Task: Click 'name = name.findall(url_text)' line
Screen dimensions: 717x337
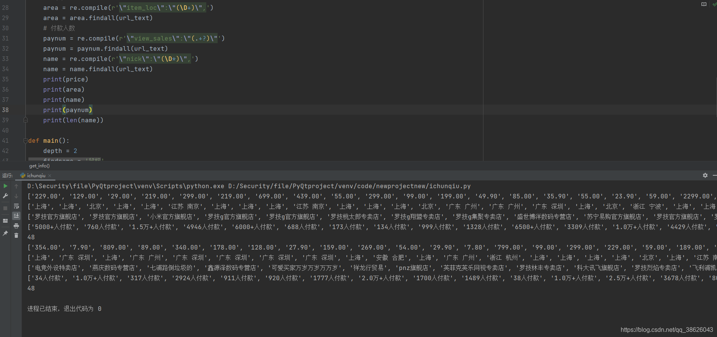Action: (98, 69)
